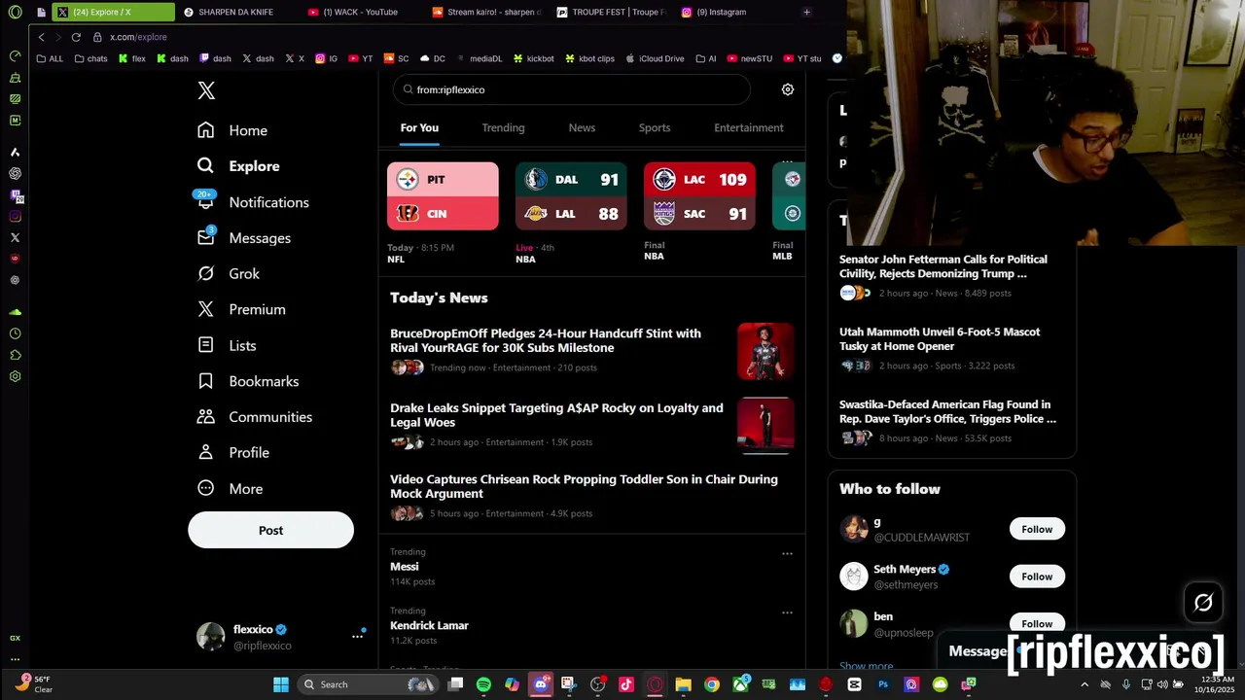Image resolution: width=1245 pixels, height=700 pixels.
Task: Open the Kendrick Lamar trending topic
Action: (429, 626)
